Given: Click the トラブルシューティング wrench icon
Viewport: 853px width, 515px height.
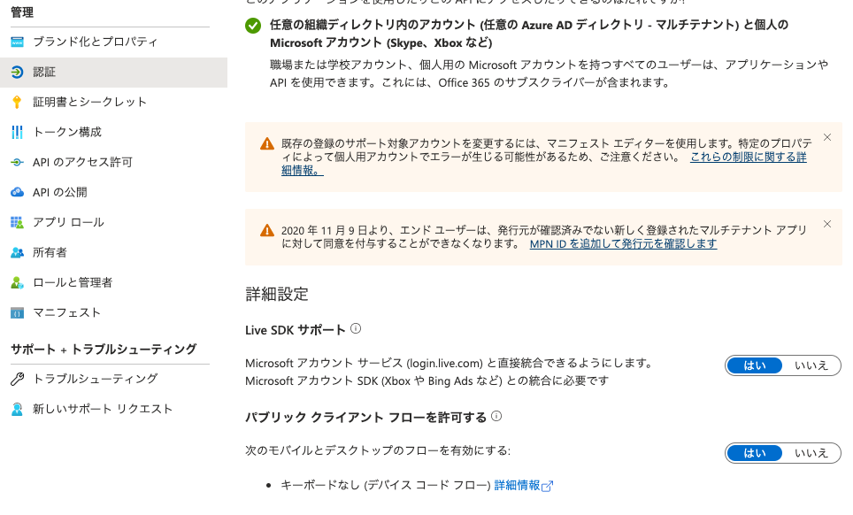Looking at the screenshot, I should (19, 378).
